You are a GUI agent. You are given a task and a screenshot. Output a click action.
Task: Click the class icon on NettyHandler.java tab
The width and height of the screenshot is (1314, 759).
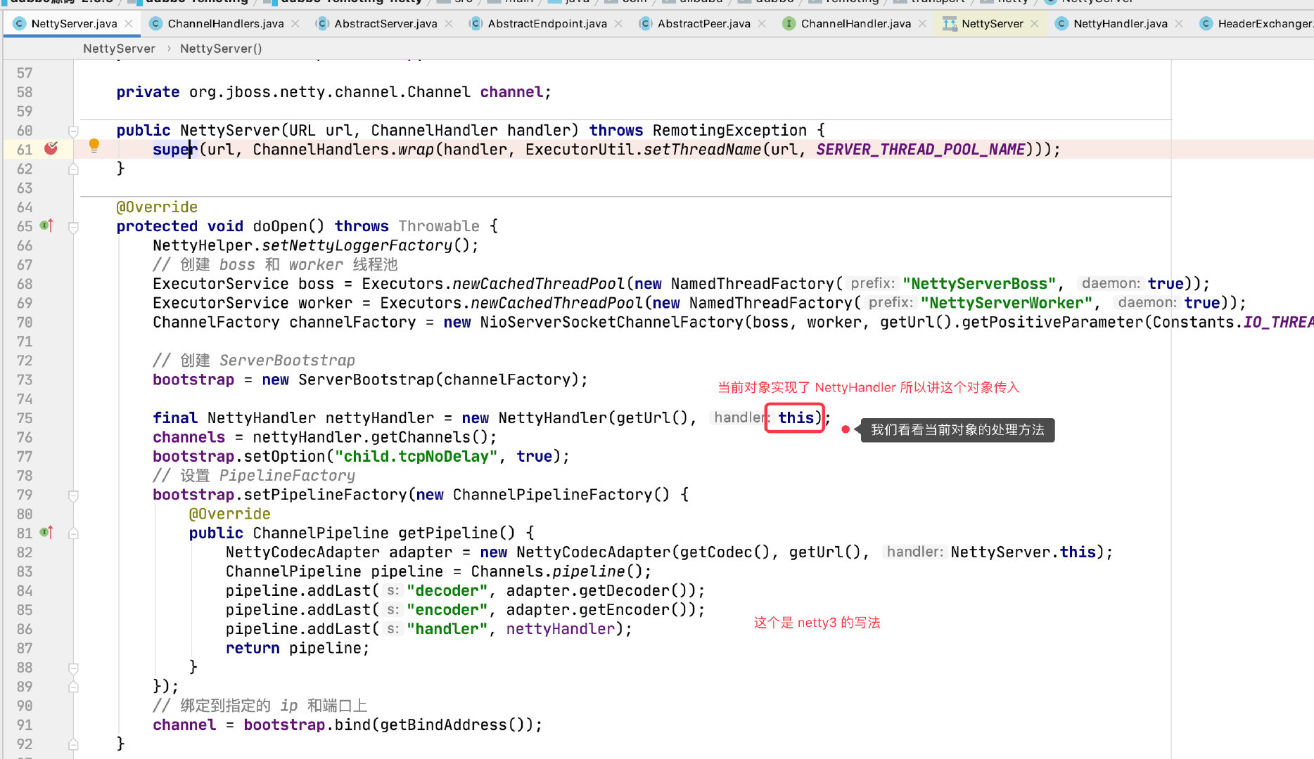[x=1061, y=23]
